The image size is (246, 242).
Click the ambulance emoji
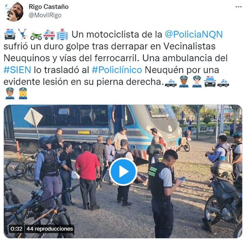click(49, 34)
